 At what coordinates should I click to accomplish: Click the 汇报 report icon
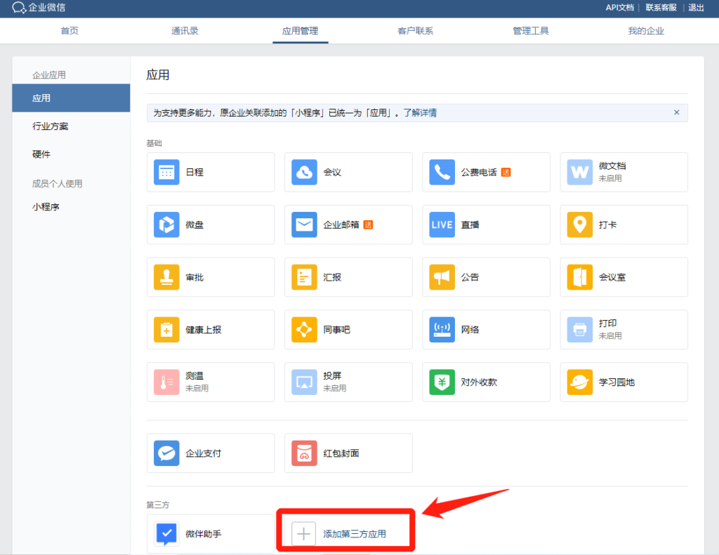[x=304, y=277]
